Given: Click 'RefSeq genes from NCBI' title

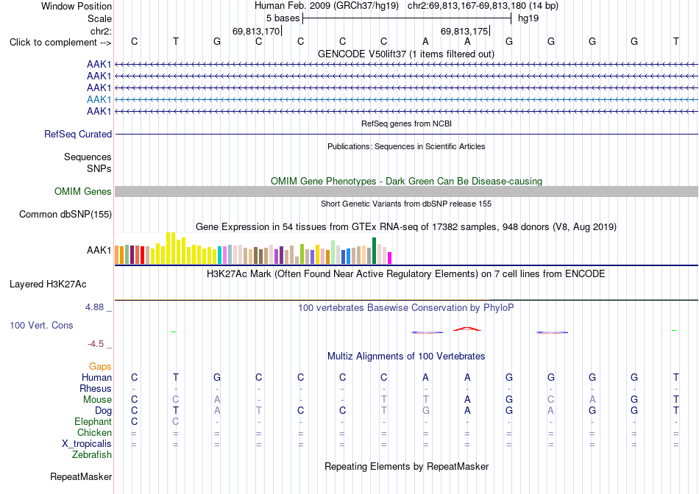Looking at the screenshot, I should pyautogui.click(x=406, y=124).
